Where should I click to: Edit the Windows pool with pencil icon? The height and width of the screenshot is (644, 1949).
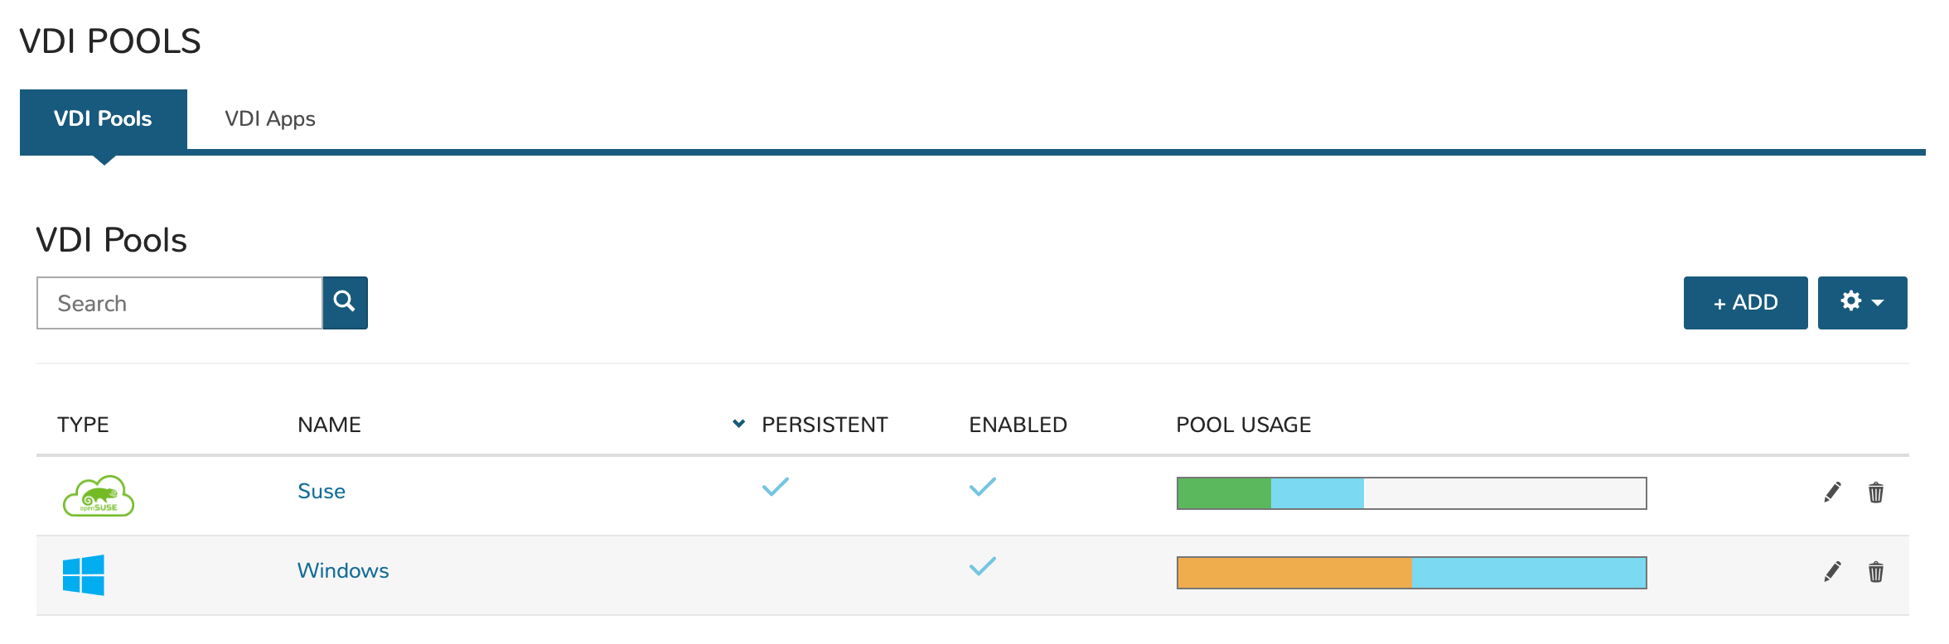pos(1832,572)
